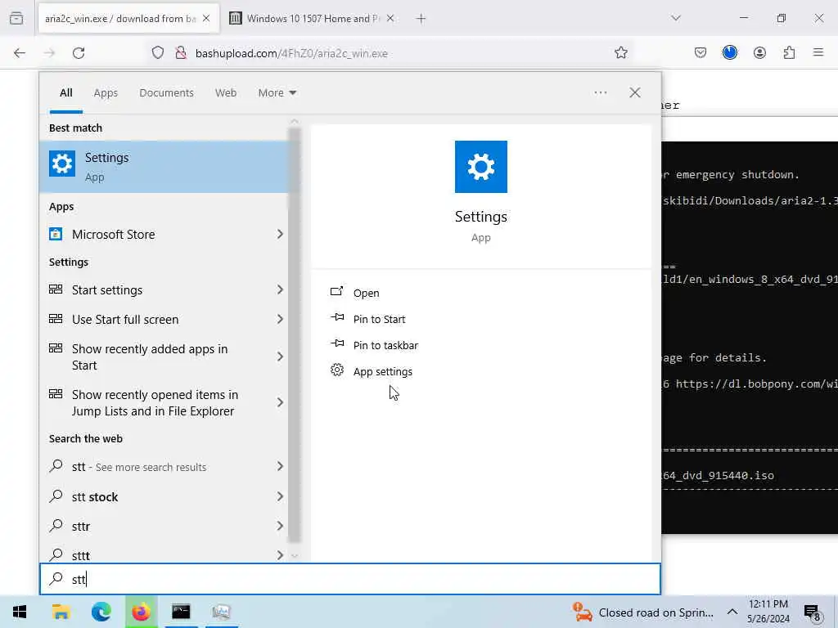This screenshot has width=838, height=628.
Task: Expand stt web search chevron
Action: (280, 467)
